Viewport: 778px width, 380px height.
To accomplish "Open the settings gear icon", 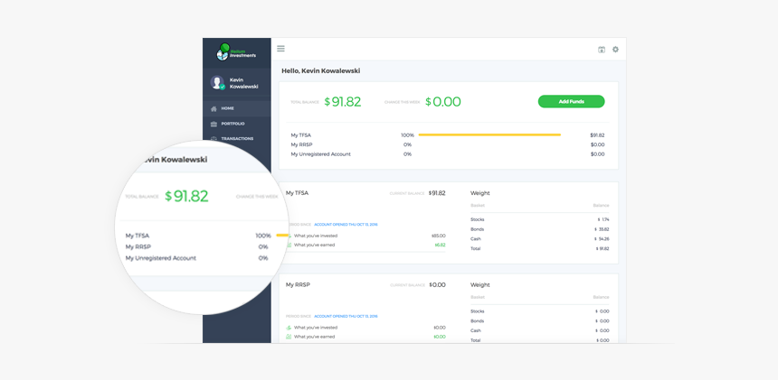I will [x=615, y=50].
